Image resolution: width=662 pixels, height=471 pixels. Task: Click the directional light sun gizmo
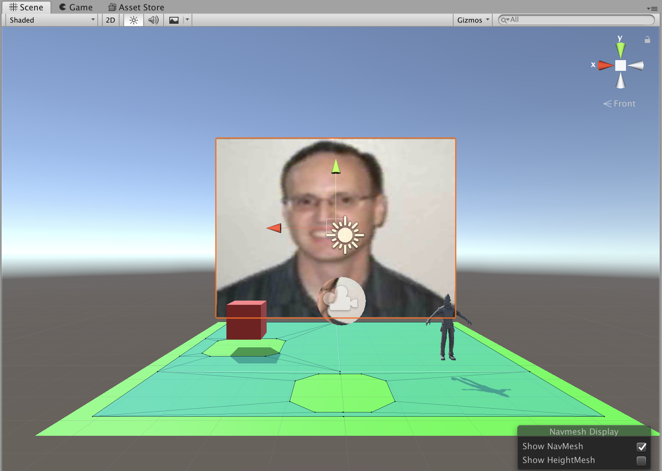click(x=345, y=235)
